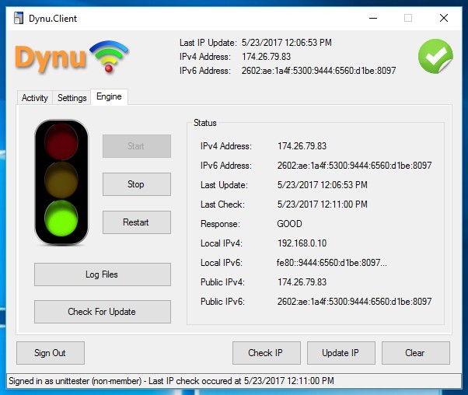Click the Status group box label
The image size is (468, 395).
pyautogui.click(x=204, y=123)
